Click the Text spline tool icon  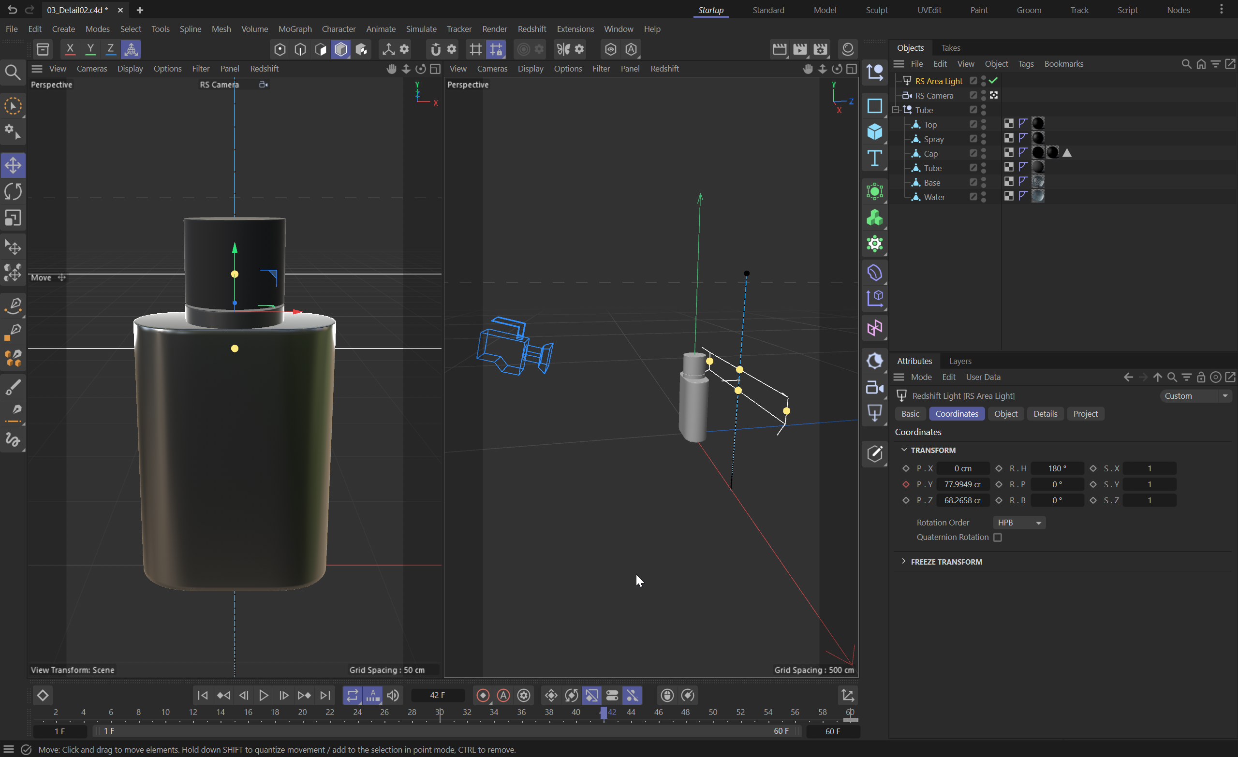pyautogui.click(x=875, y=158)
